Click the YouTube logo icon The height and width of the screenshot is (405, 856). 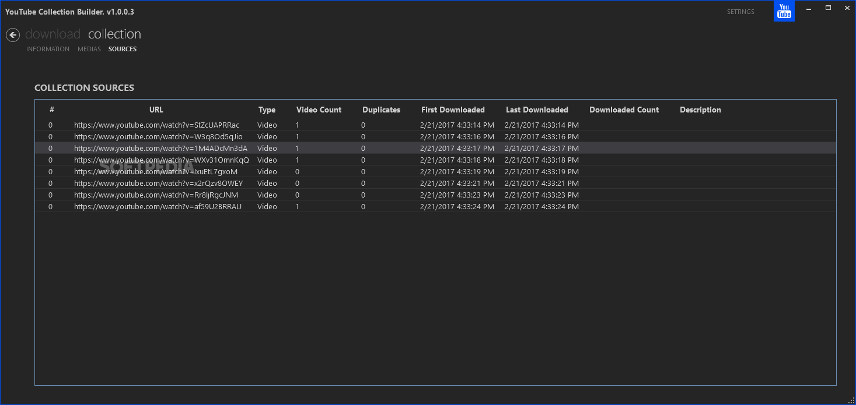click(784, 10)
